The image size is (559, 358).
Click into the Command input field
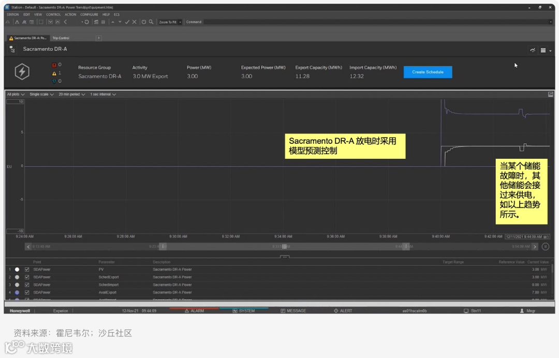pos(376,22)
